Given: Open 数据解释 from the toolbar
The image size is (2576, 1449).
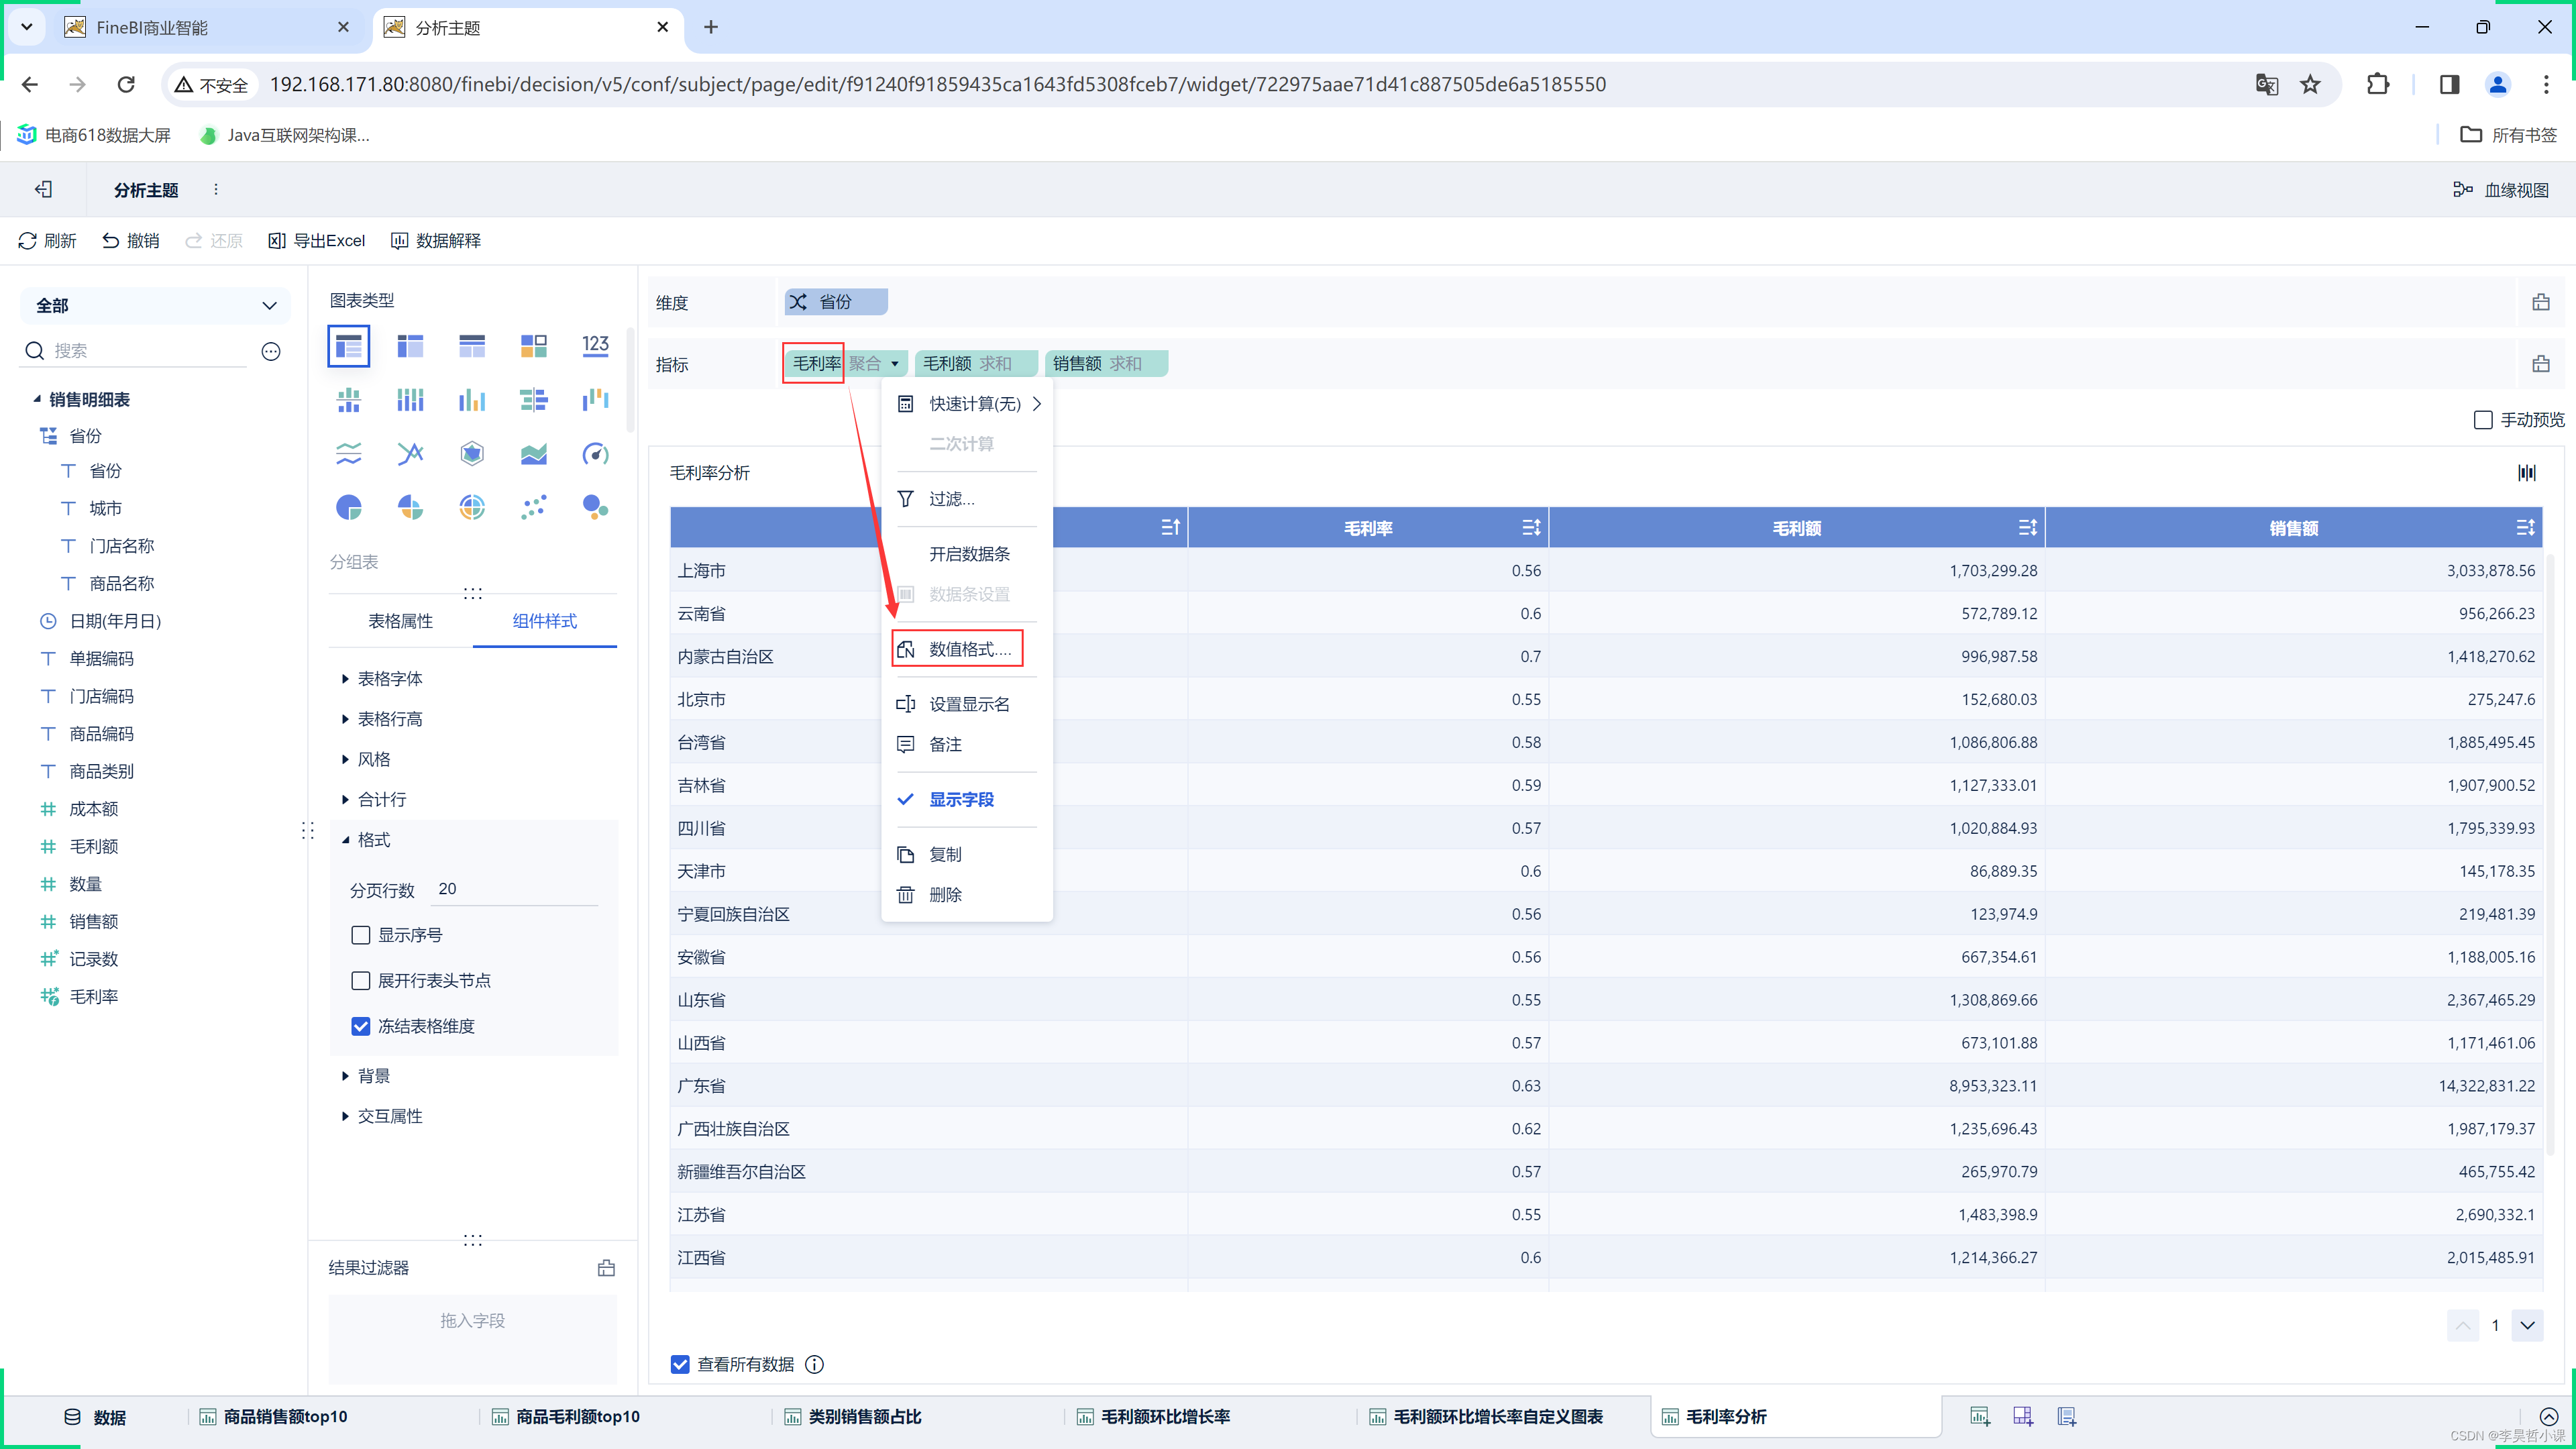Looking at the screenshot, I should [435, 240].
